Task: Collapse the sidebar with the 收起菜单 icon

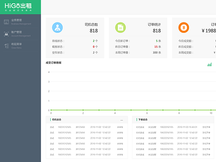Action: (6, 46)
